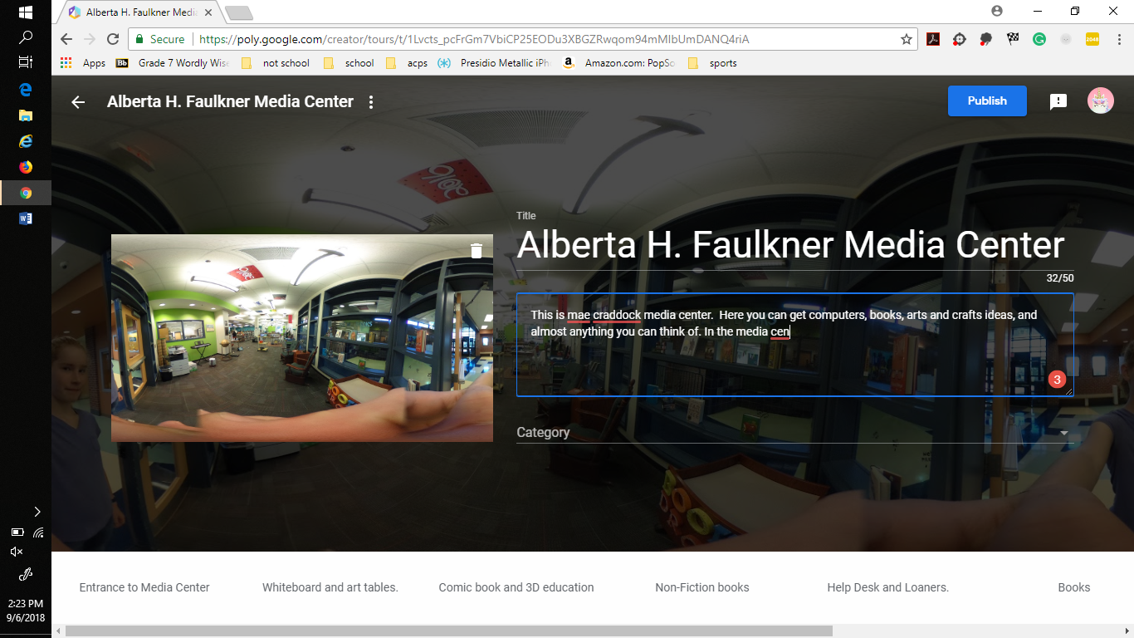Select the Non-Fiction books scene
This screenshot has width=1134, height=638.
tap(701, 587)
